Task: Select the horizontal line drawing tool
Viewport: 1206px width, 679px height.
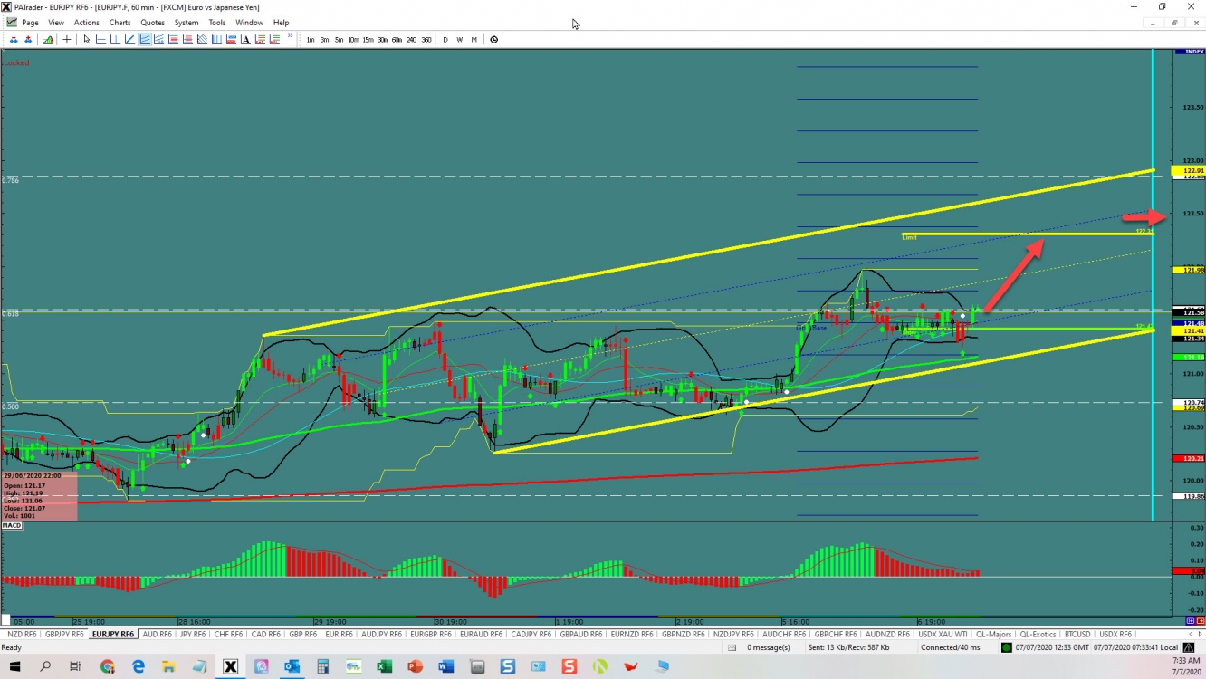Action: point(101,40)
